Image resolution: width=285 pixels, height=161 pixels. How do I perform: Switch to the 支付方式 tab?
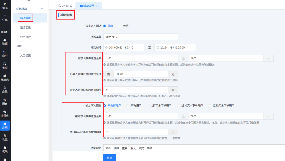point(65,6)
